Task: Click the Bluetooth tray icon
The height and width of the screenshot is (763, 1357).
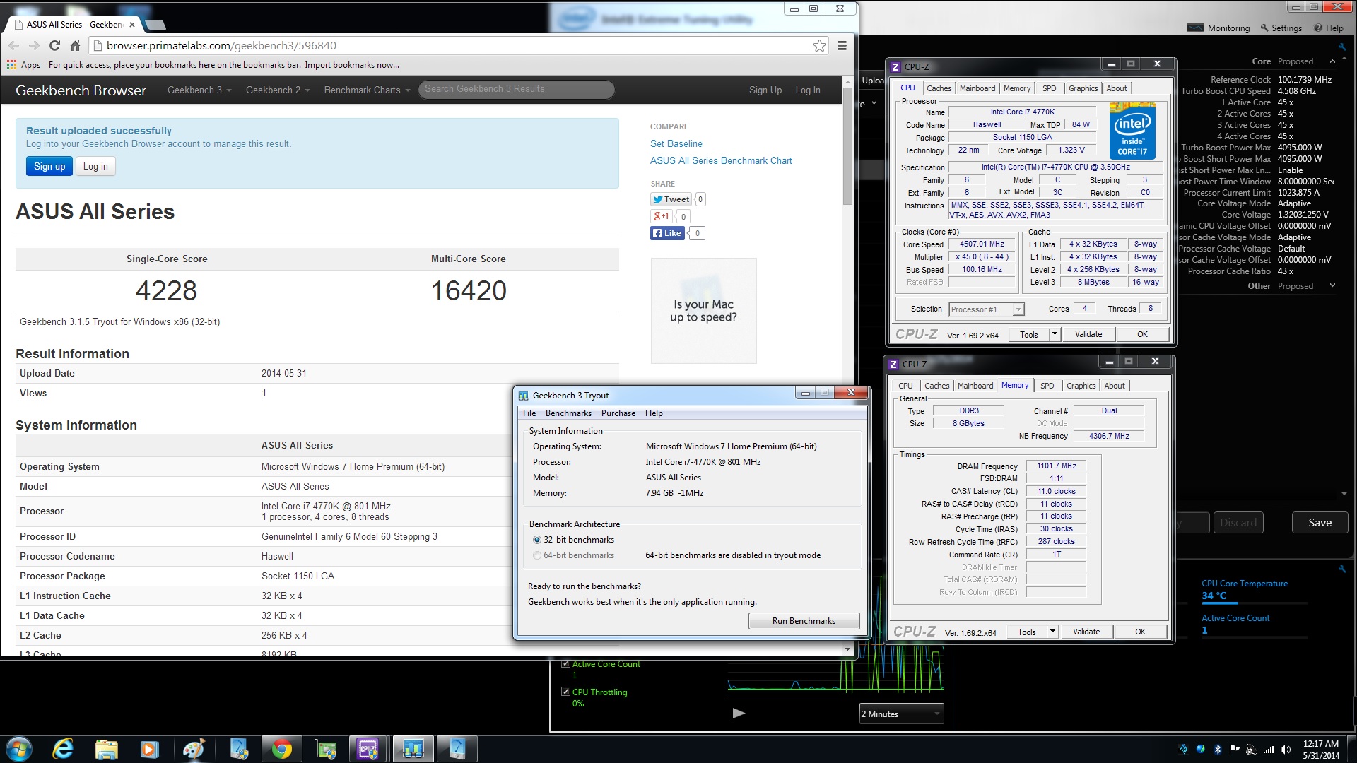Action: click(1217, 749)
